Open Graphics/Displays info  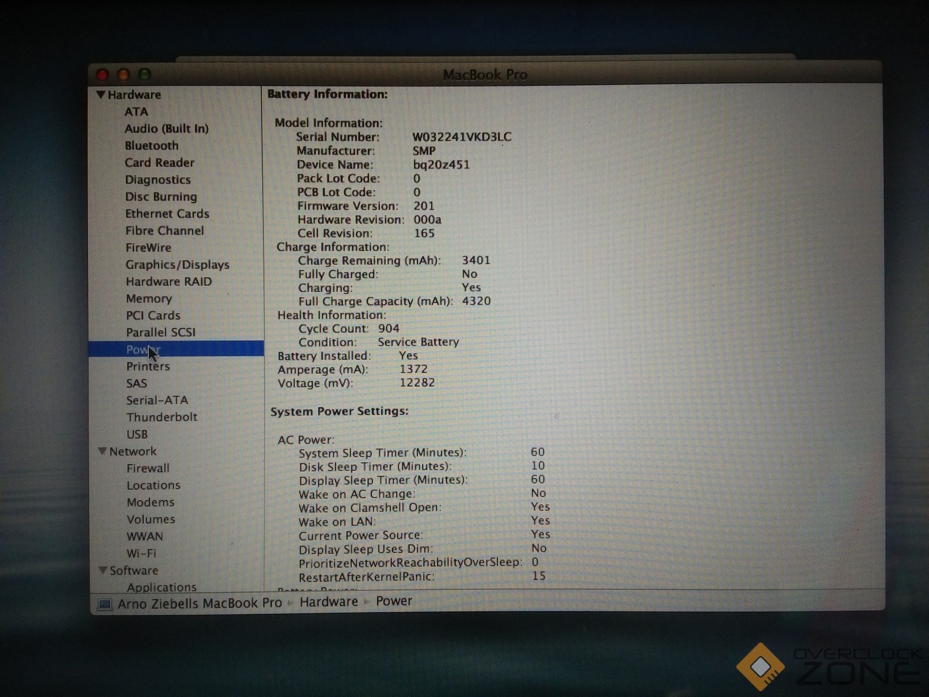tap(178, 264)
